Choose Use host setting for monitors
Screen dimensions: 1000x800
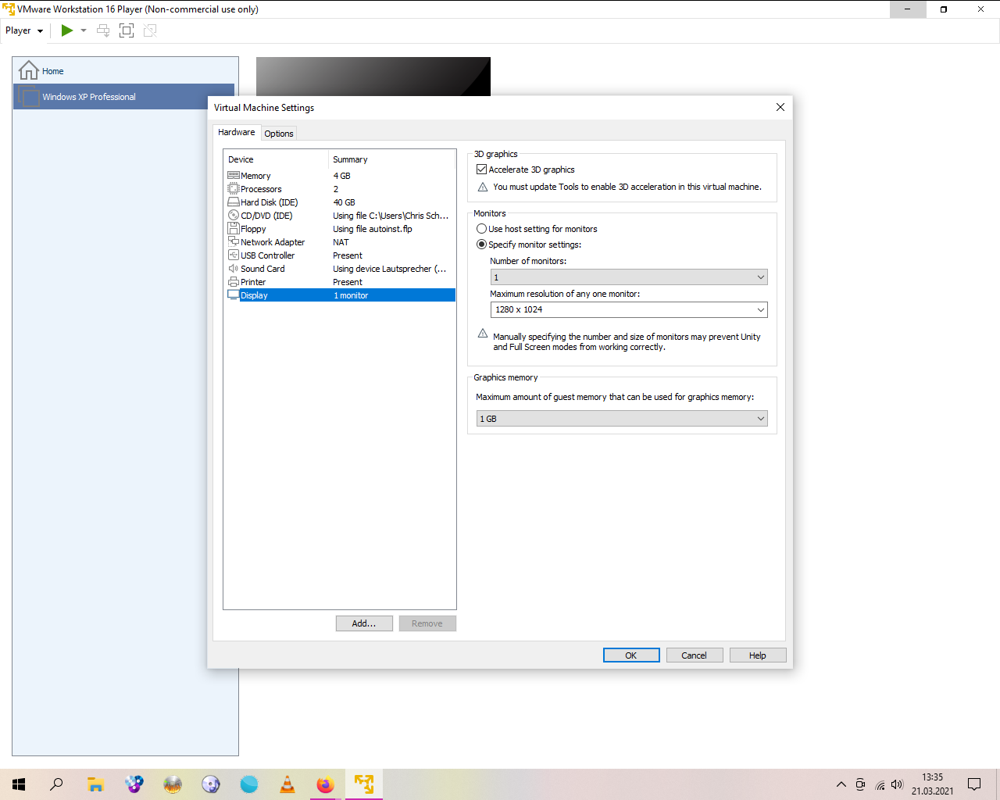[x=482, y=229]
